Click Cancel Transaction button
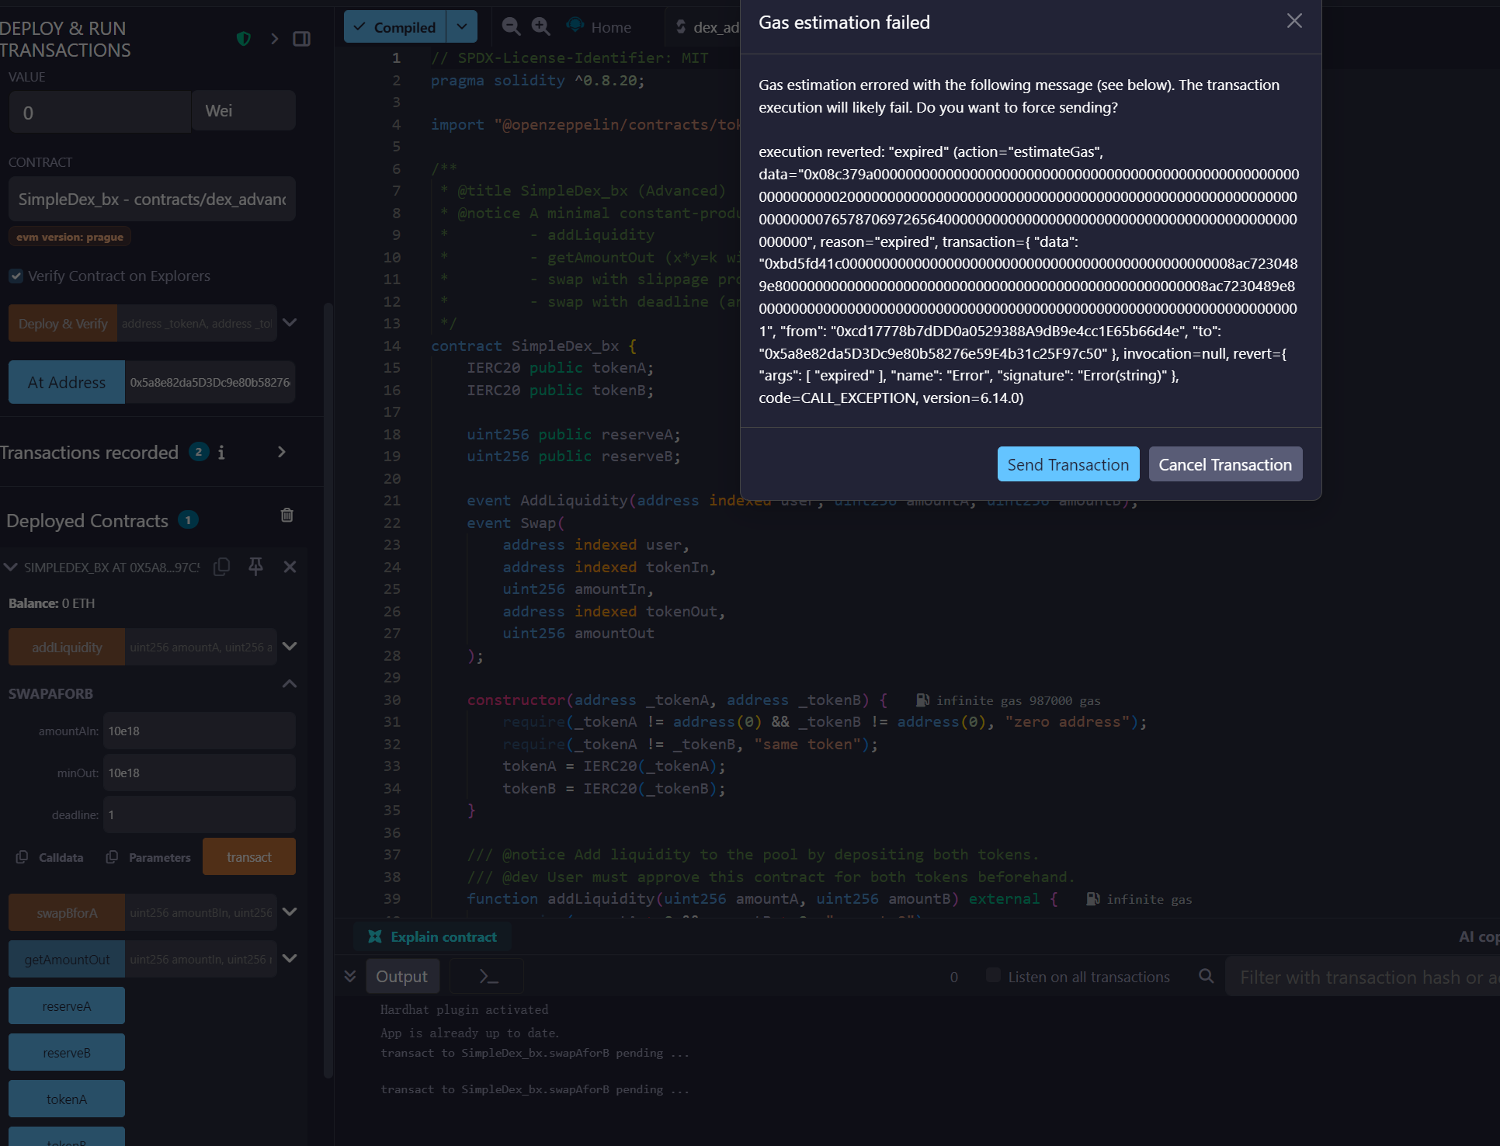The image size is (1500, 1146). [1224, 464]
